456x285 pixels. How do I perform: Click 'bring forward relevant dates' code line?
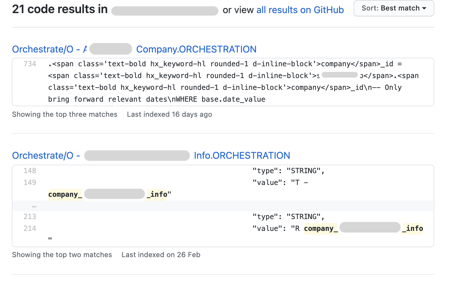[157, 99]
